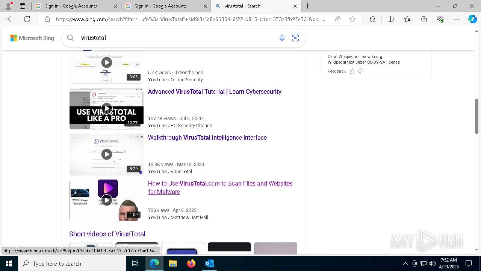
Task: Start voice search with microphone icon
Action: click(282, 38)
